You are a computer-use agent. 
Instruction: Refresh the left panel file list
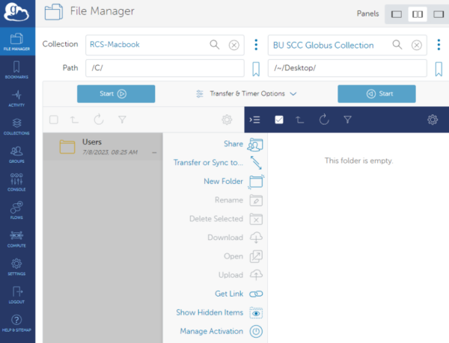[99, 120]
